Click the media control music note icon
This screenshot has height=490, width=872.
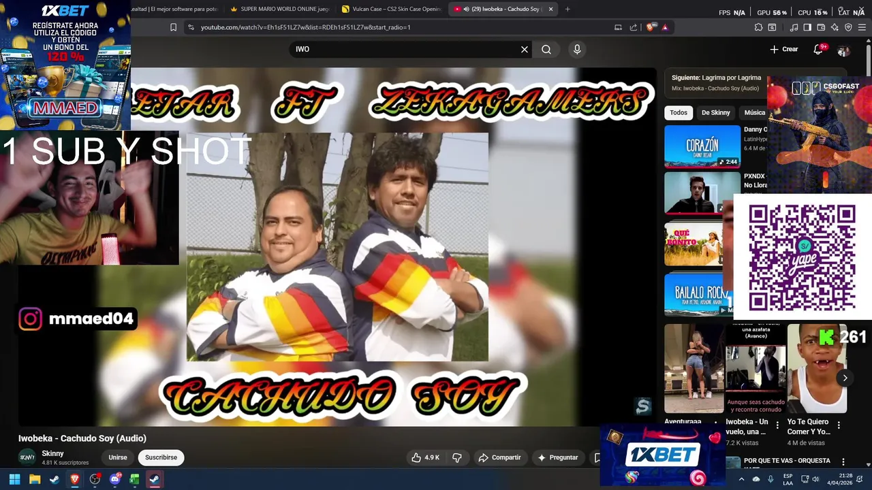(x=794, y=27)
